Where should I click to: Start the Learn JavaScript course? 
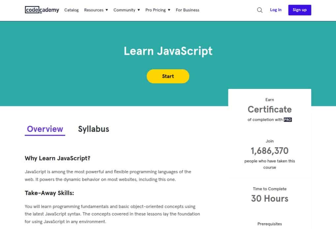[168, 76]
